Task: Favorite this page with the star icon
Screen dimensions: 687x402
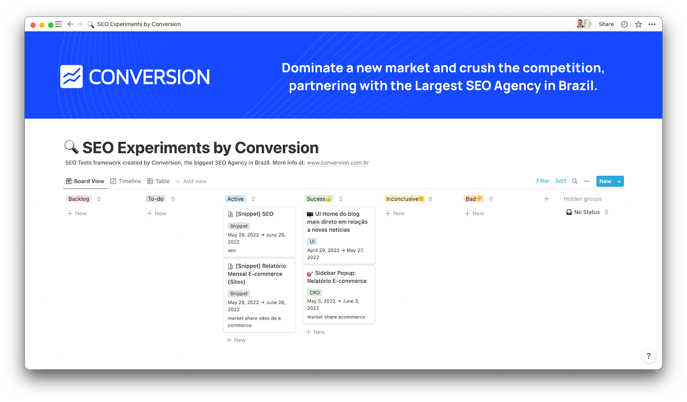Action: coord(638,24)
